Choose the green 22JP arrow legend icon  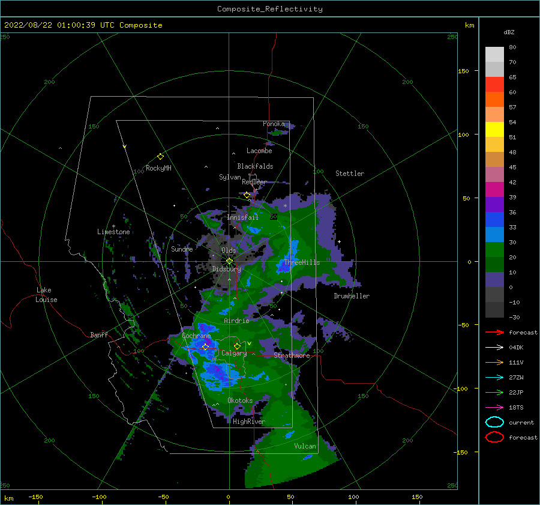[x=494, y=392]
